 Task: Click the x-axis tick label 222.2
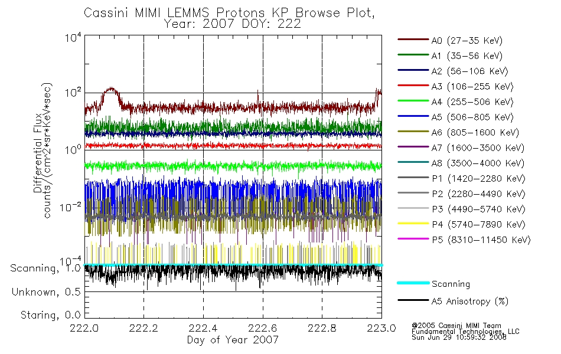click(143, 328)
